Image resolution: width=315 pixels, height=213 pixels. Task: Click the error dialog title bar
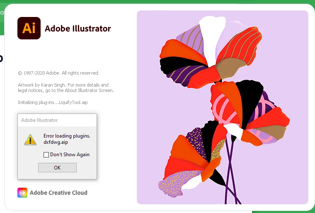tap(57, 120)
